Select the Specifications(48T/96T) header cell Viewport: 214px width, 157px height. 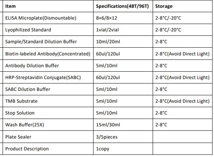pyautogui.click(x=123, y=6)
